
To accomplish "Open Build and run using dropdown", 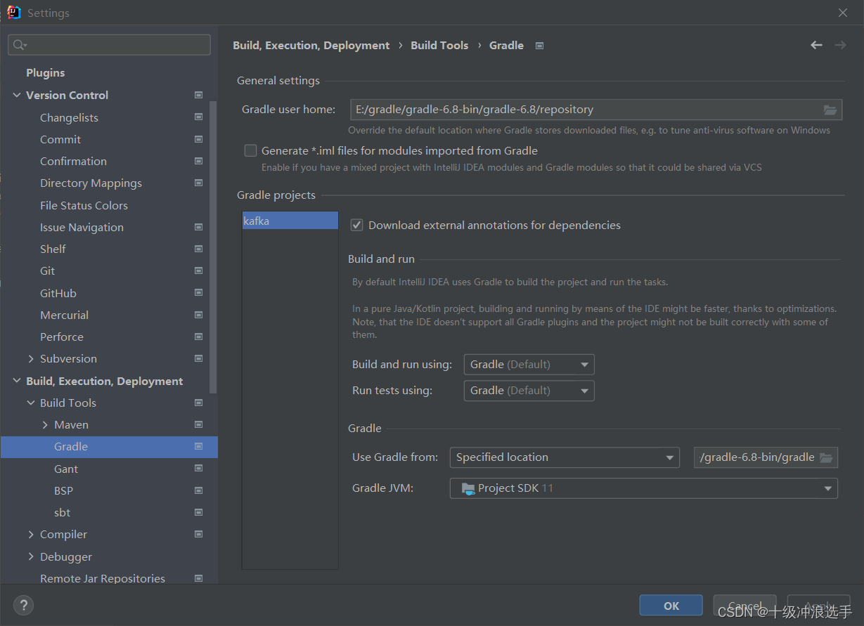I will click(529, 365).
